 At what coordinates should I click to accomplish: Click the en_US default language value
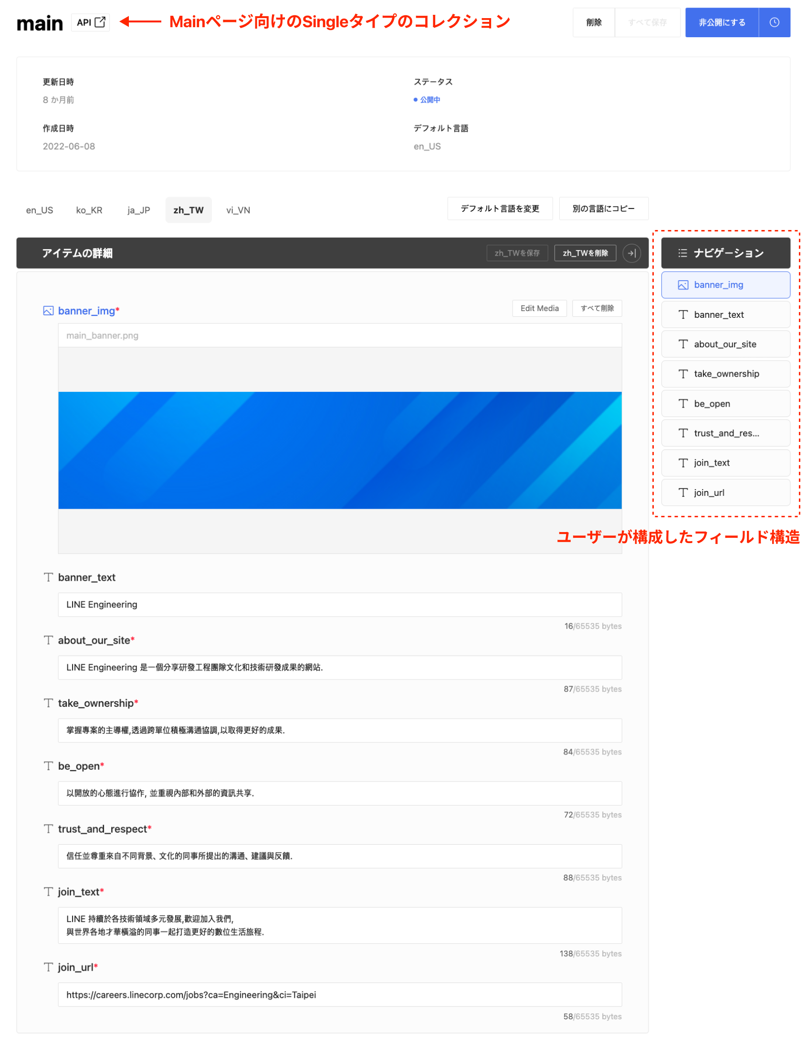(x=427, y=146)
